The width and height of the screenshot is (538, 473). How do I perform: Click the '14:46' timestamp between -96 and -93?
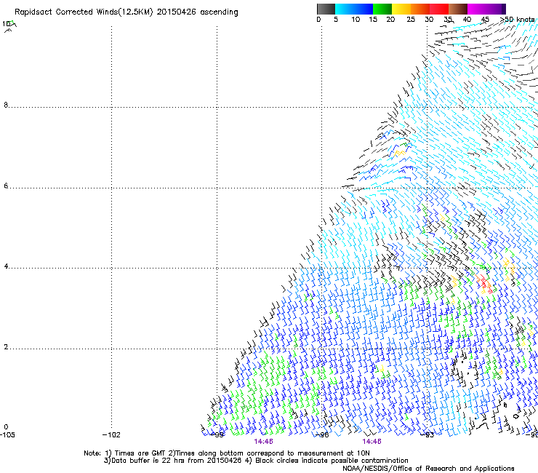(372, 442)
